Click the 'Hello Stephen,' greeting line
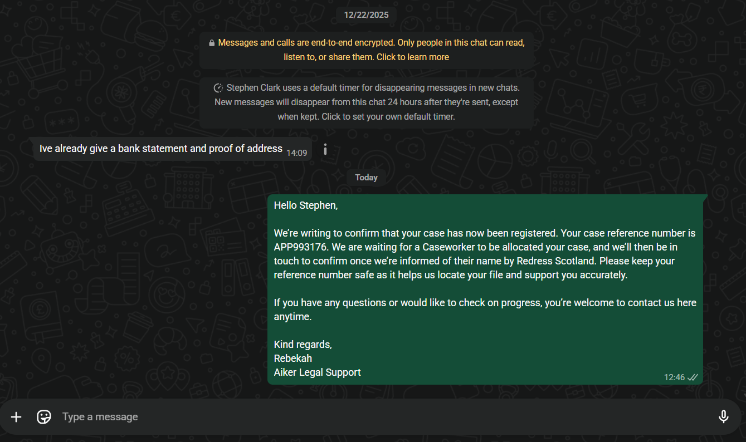Image resolution: width=746 pixels, height=442 pixels. [306, 205]
